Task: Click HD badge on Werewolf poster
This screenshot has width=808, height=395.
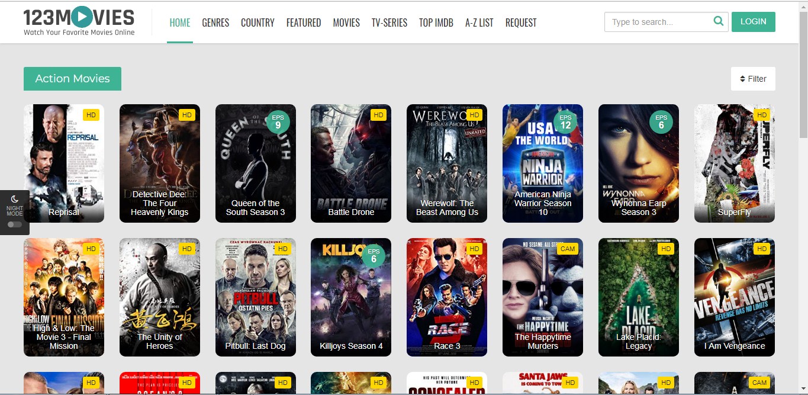Action: tap(474, 115)
